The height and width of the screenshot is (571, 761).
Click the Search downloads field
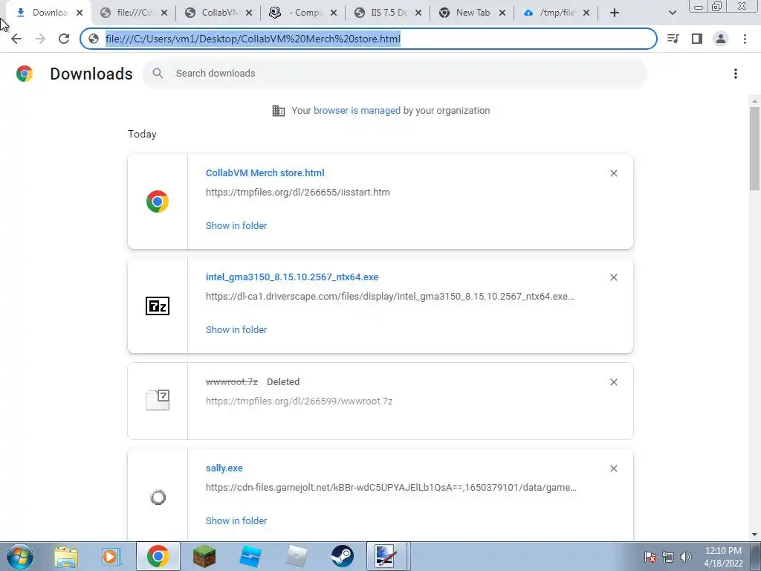coord(395,74)
